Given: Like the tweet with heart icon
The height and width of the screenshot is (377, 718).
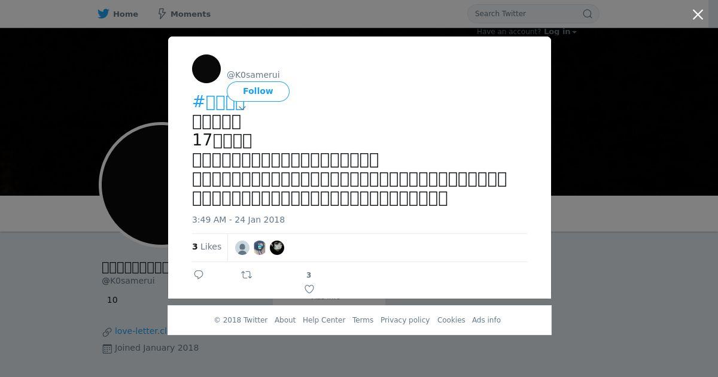Looking at the screenshot, I should 309,289.
